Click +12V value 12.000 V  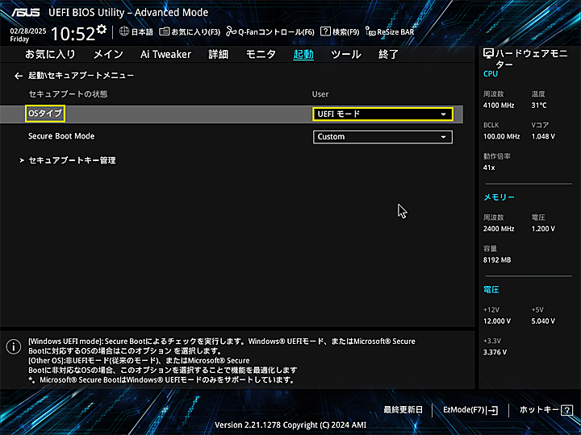[497, 321]
